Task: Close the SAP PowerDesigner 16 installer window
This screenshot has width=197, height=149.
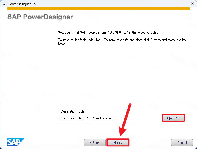Action: click(192, 4)
